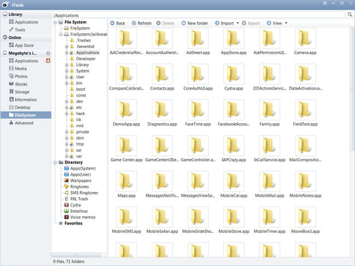Open the device Media section
355x266 pixels.
pos(17,69)
